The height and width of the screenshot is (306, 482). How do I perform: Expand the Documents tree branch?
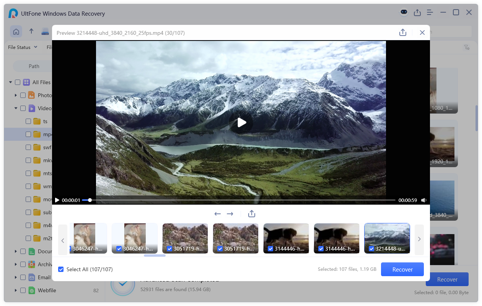point(15,251)
